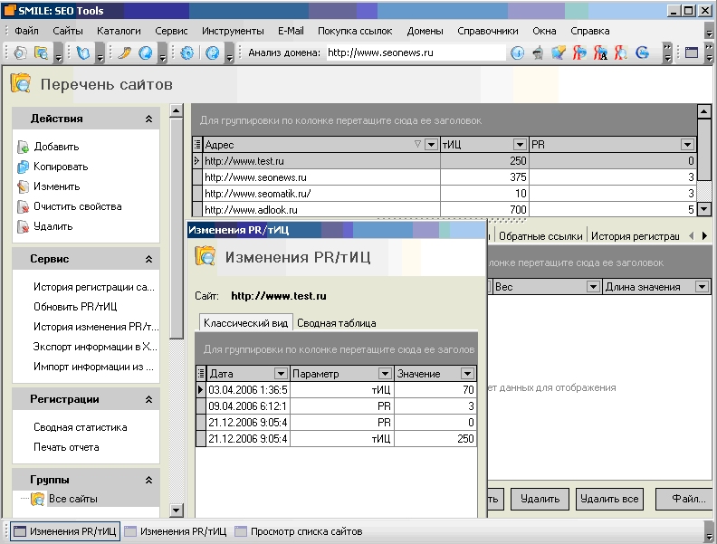The width and height of the screenshot is (717, 544).
Task: Click the blue info icon beside domain field
Action: tap(518, 52)
